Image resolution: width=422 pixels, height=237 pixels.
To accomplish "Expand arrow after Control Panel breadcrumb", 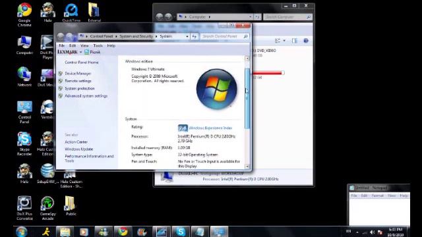I will (116, 36).
